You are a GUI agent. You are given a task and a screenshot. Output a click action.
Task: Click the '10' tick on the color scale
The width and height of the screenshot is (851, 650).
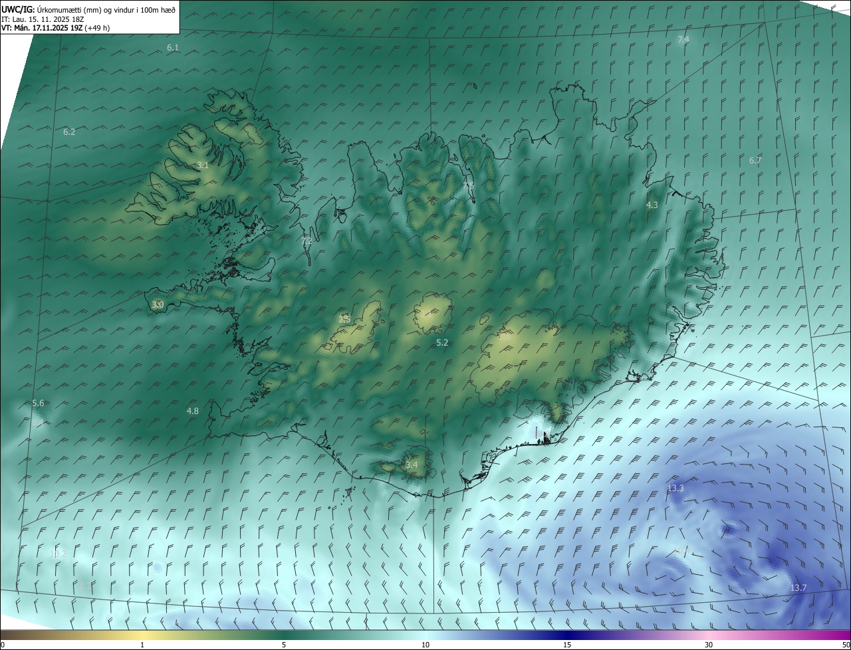coord(425,645)
